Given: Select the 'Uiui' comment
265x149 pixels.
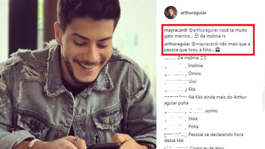Looking at the screenshot, I should [192, 81].
